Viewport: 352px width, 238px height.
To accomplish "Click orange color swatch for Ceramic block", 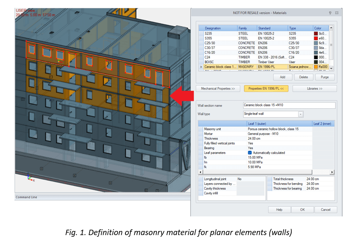I will [x=316, y=66].
